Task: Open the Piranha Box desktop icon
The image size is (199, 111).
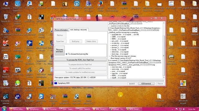Action: [6, 59]
